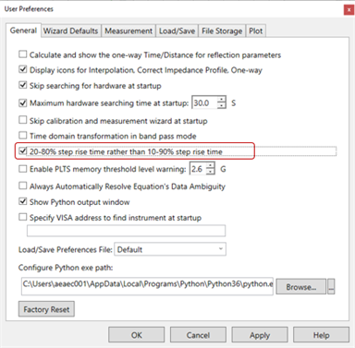
Task: Switch to the Load/Save tab
Action: coord(177,31)
